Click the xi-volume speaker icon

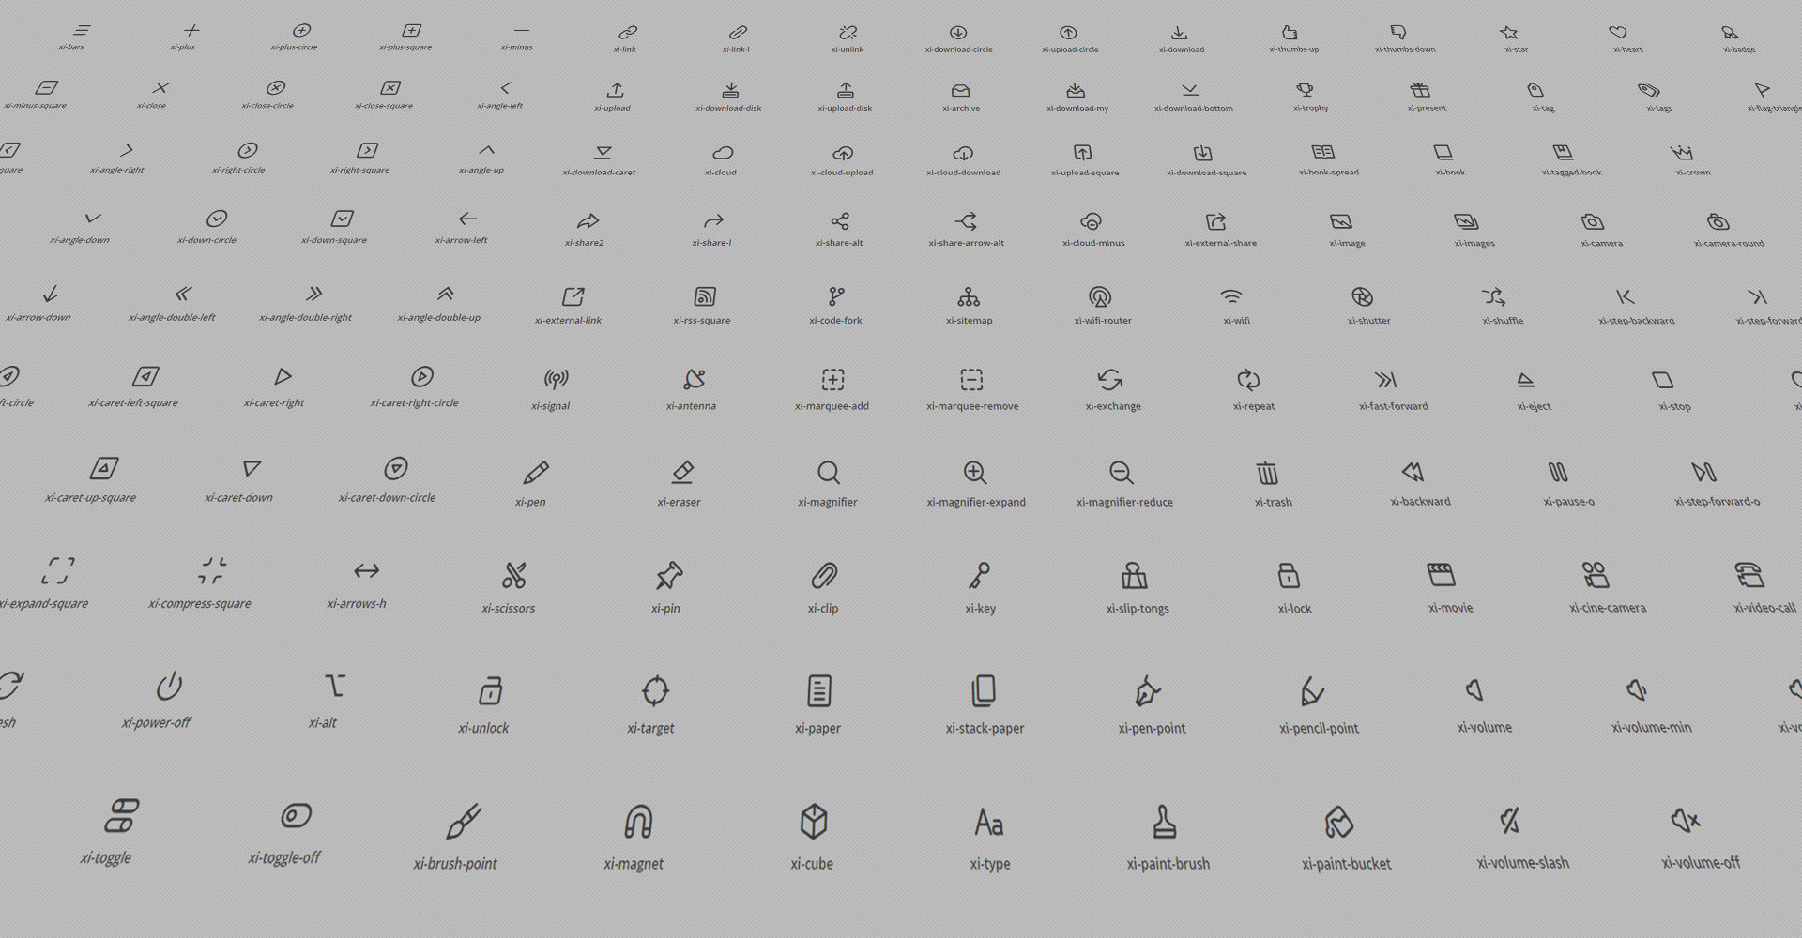tap(1475, 691)
